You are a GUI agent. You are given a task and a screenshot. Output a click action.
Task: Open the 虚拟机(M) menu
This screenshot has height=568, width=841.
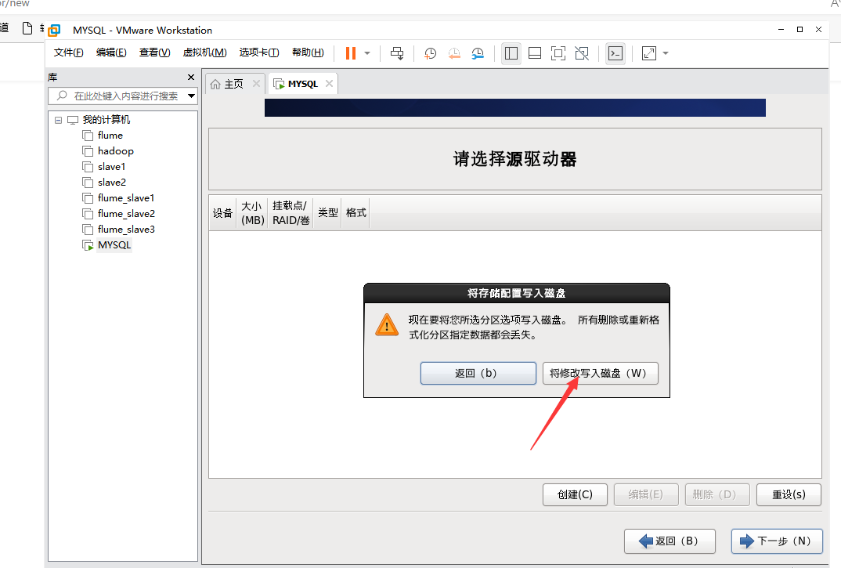click(x=204, y=52)
